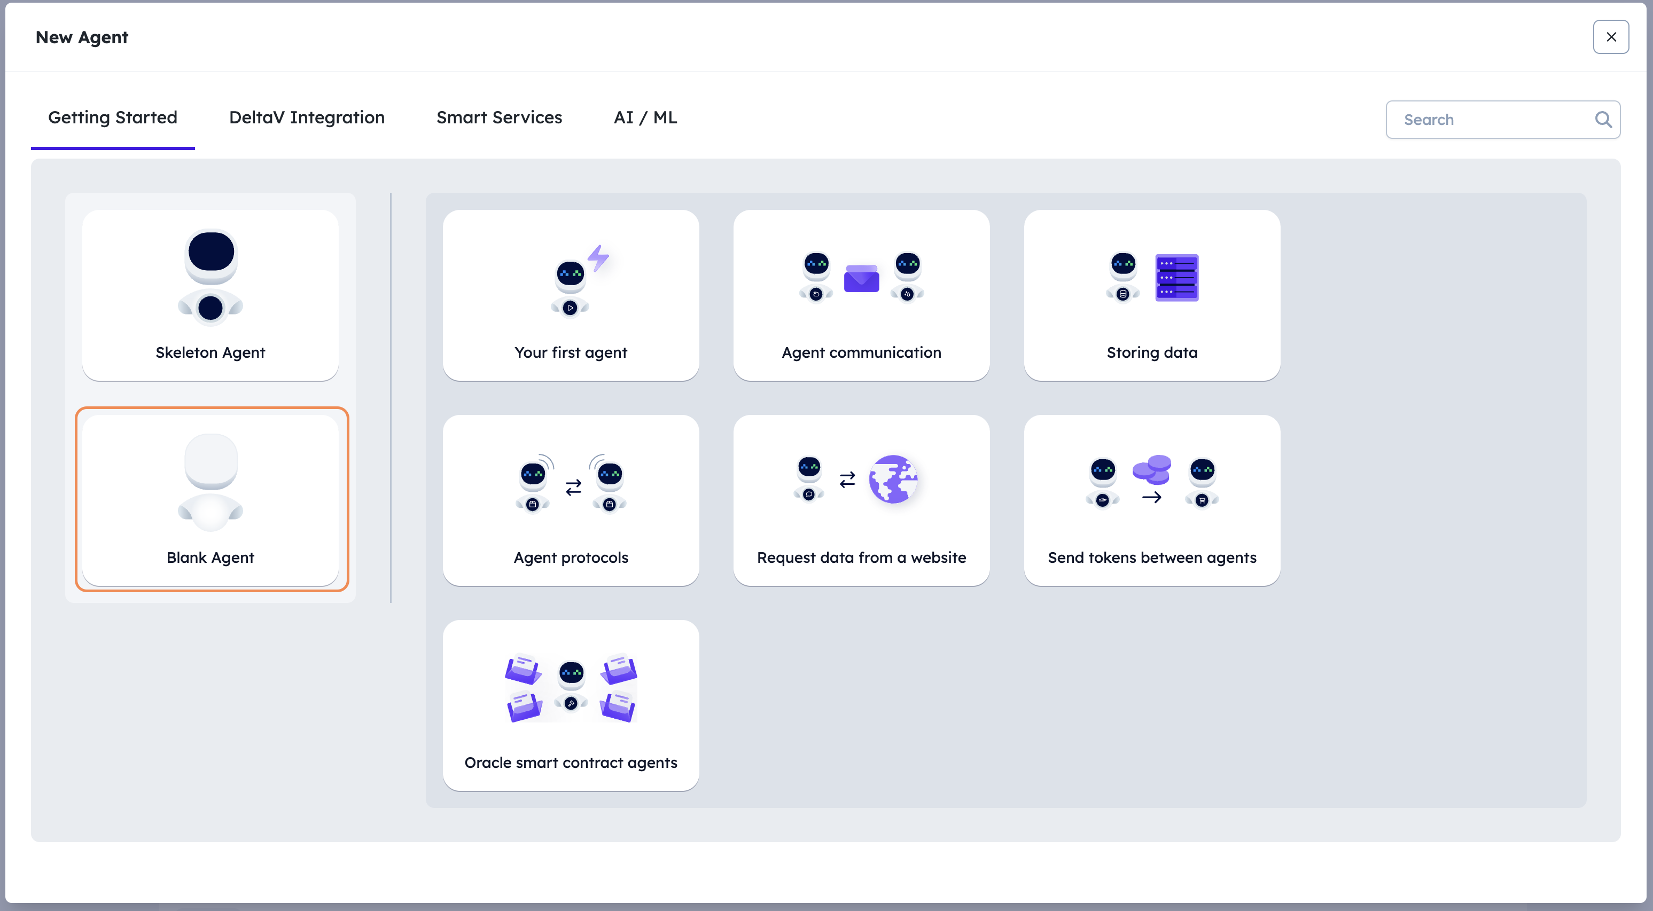Click the Getting Started tab
This screenshot has width=1653, height=911.
click(112, 118)
